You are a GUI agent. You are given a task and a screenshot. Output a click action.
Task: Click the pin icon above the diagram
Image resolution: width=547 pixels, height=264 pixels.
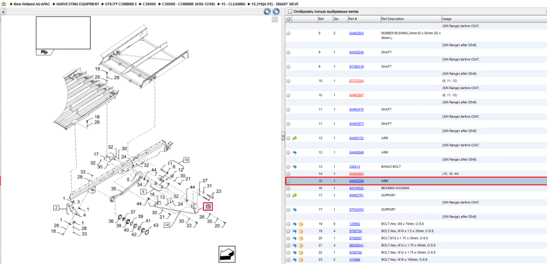coord(3,11)
